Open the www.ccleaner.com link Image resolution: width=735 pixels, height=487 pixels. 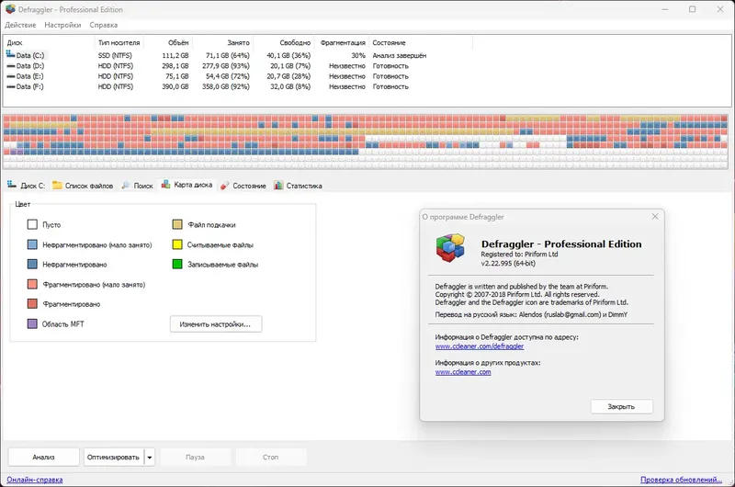coord(463,372)
